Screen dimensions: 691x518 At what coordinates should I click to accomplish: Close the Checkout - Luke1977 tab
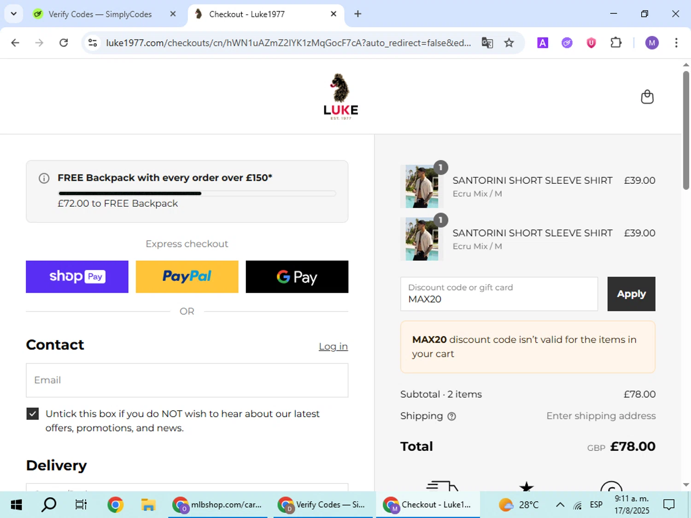pos(334,14)
